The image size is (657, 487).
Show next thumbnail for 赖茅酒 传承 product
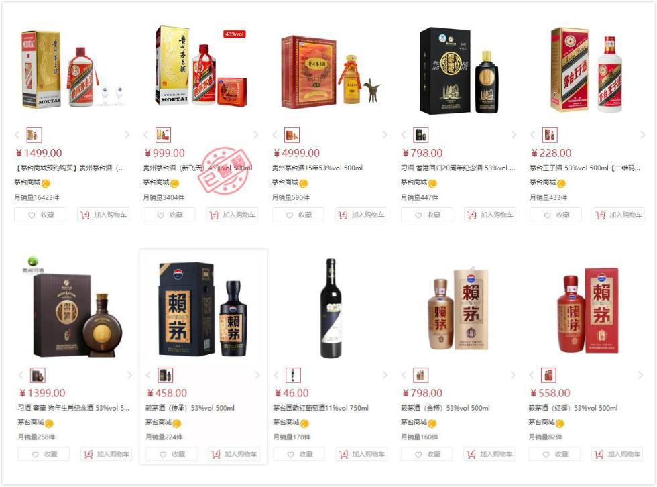[257, 375]
